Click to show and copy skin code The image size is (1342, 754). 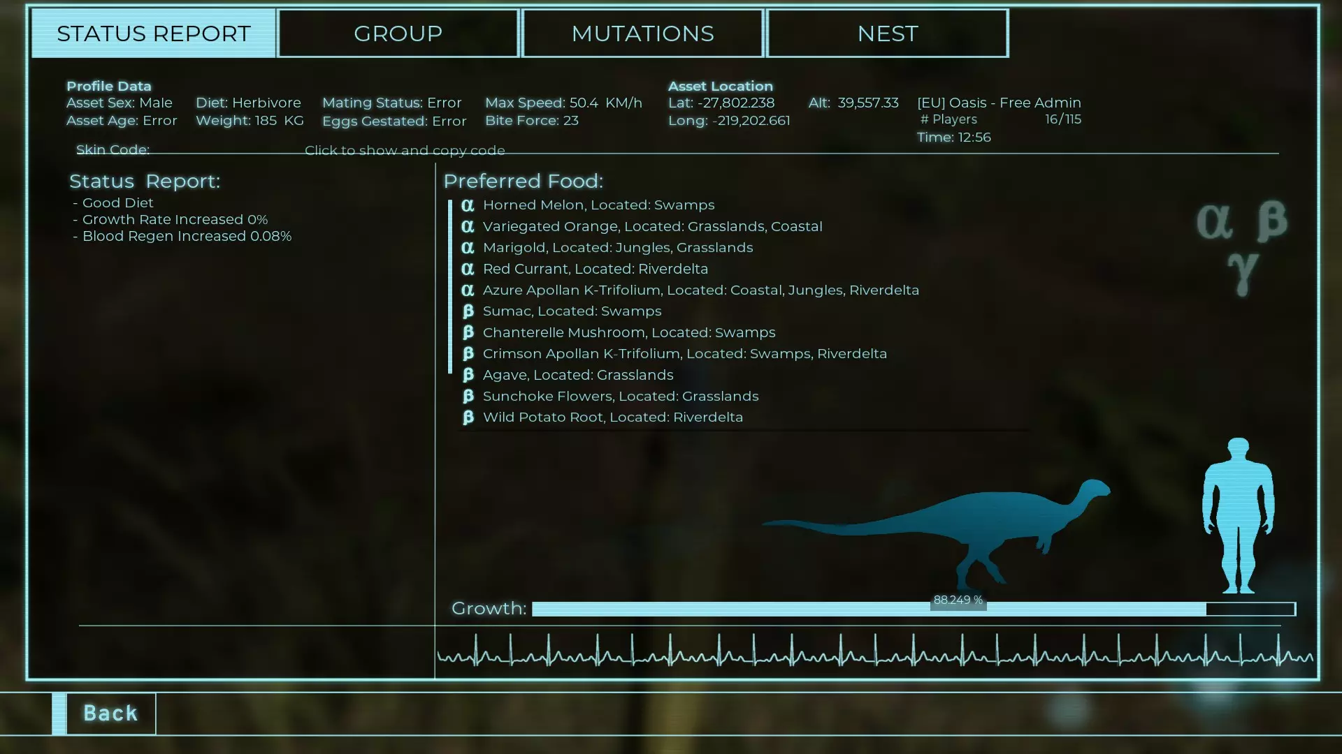(x=405, y=150)
